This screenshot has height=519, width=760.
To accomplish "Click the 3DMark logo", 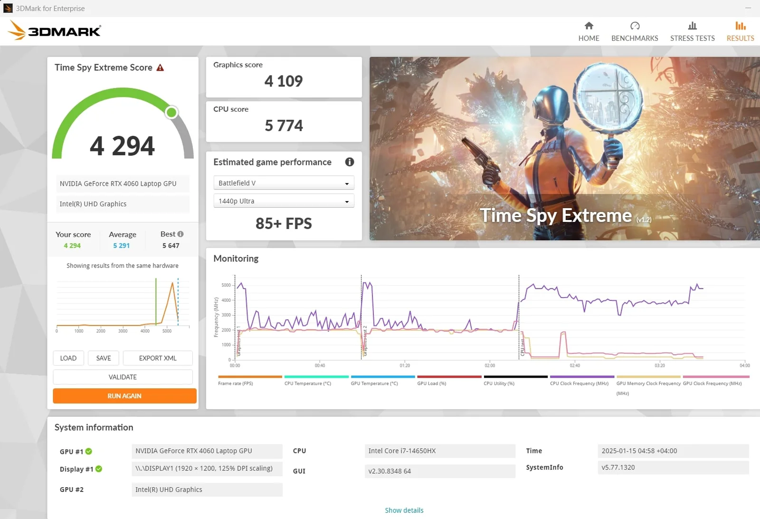I will pyautogui.click(x=55, y=31).
